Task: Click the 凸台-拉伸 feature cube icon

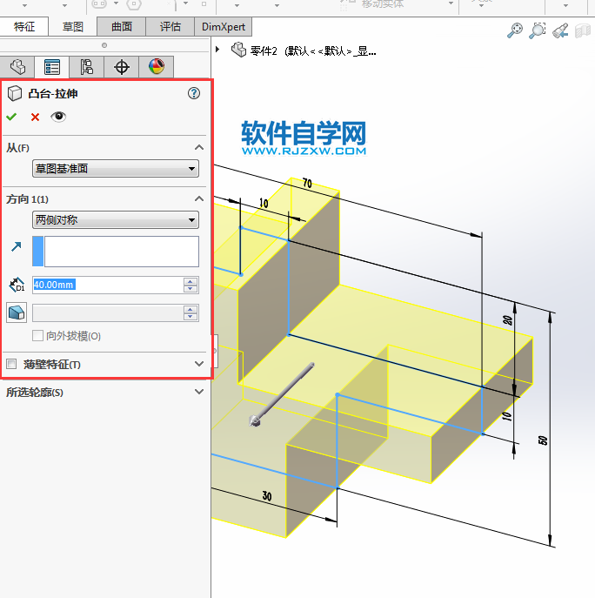Action: point(15,93)
